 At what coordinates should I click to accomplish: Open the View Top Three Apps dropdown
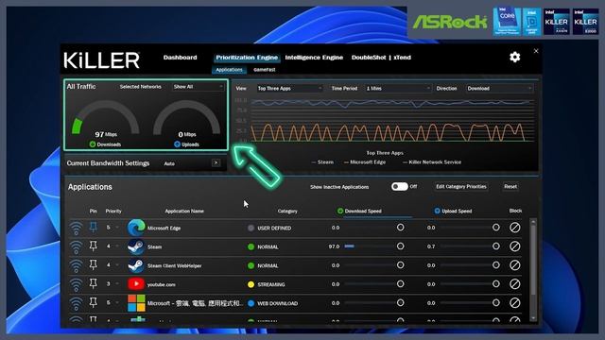(289, 88)
